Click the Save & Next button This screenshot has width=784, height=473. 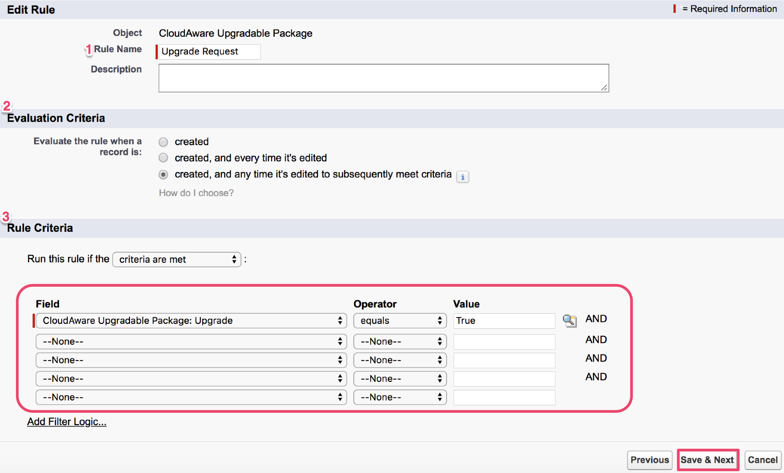click(707, 460)
